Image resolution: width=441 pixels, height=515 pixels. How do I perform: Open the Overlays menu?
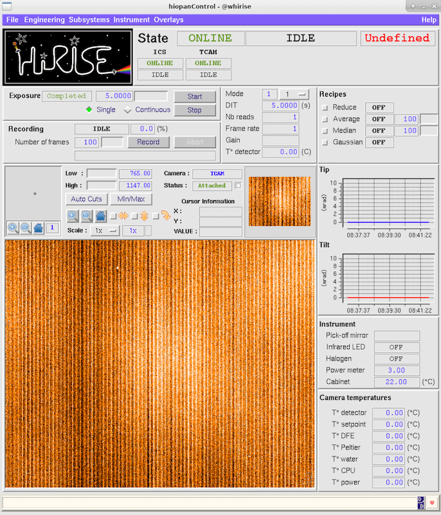pos(168,20)
